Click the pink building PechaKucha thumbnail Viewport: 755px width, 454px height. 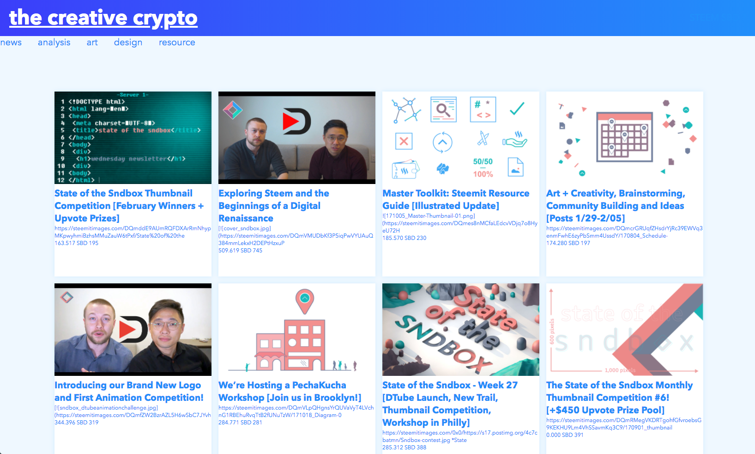pyautogui.click(x=297, y=330)
